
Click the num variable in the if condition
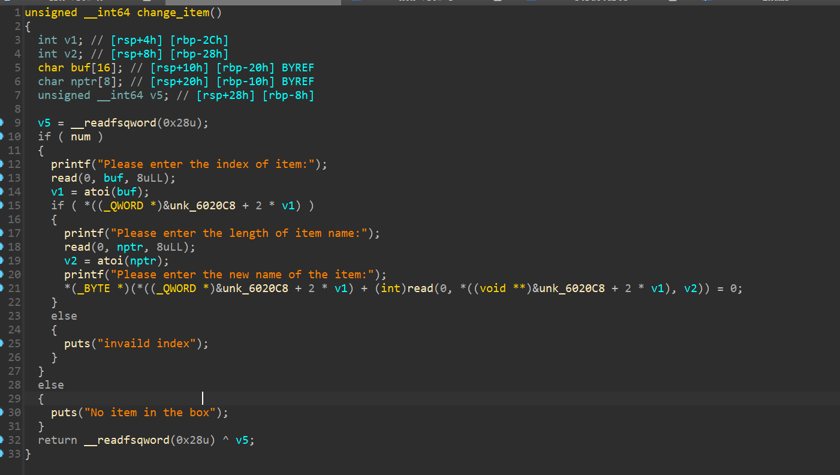tap(80, 137)
